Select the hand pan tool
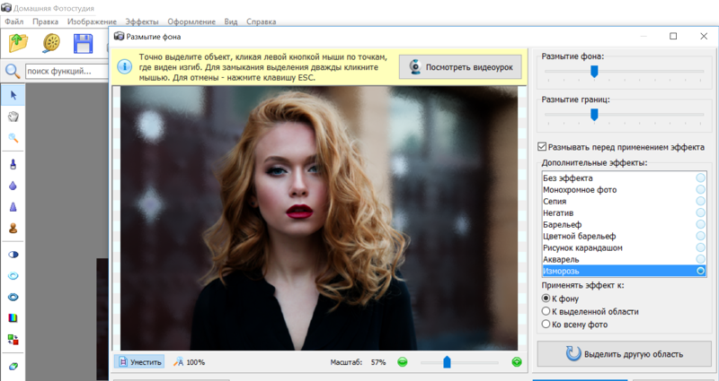The image size is (719, 381). 13,117
